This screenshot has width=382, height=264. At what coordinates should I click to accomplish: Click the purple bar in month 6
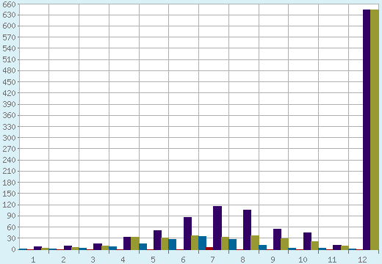pyautogui.click(x=187, y=233)
